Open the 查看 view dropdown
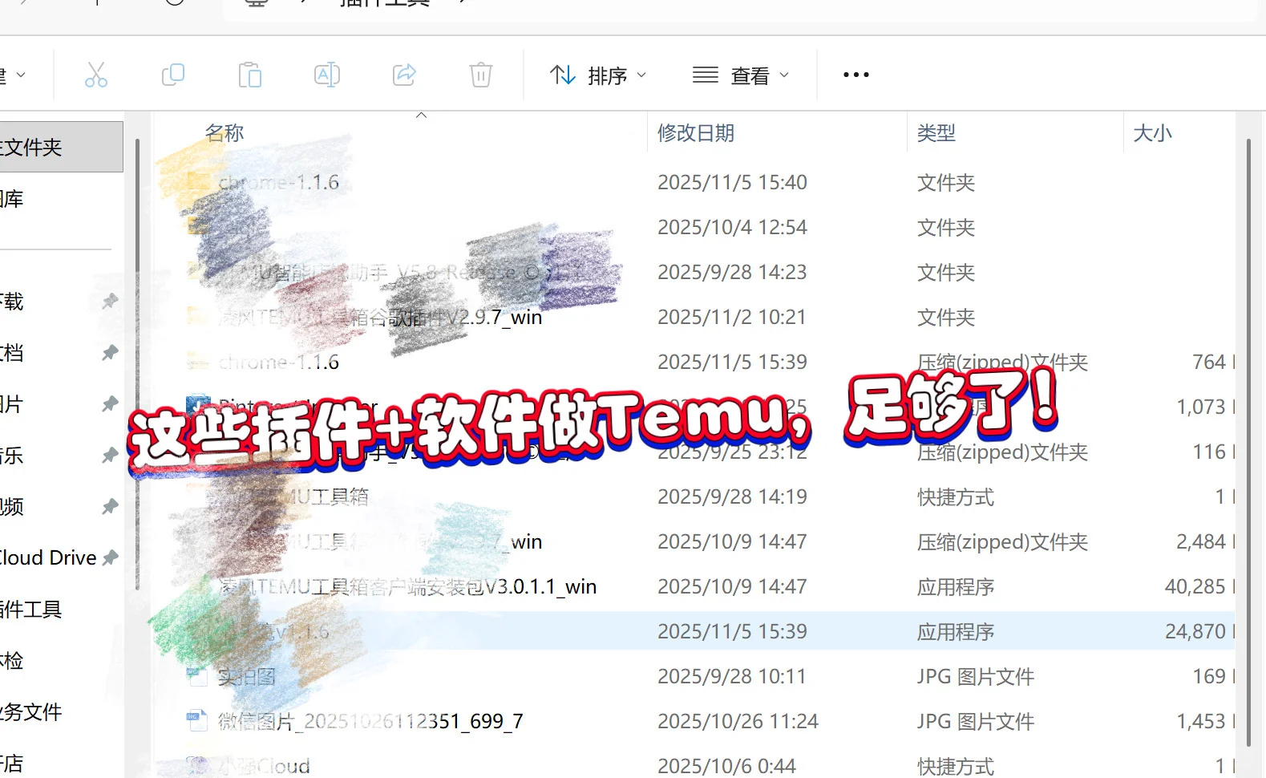The width and height of the screenshot is (1266, 778). pyautogui.click(x=741, y=75)
